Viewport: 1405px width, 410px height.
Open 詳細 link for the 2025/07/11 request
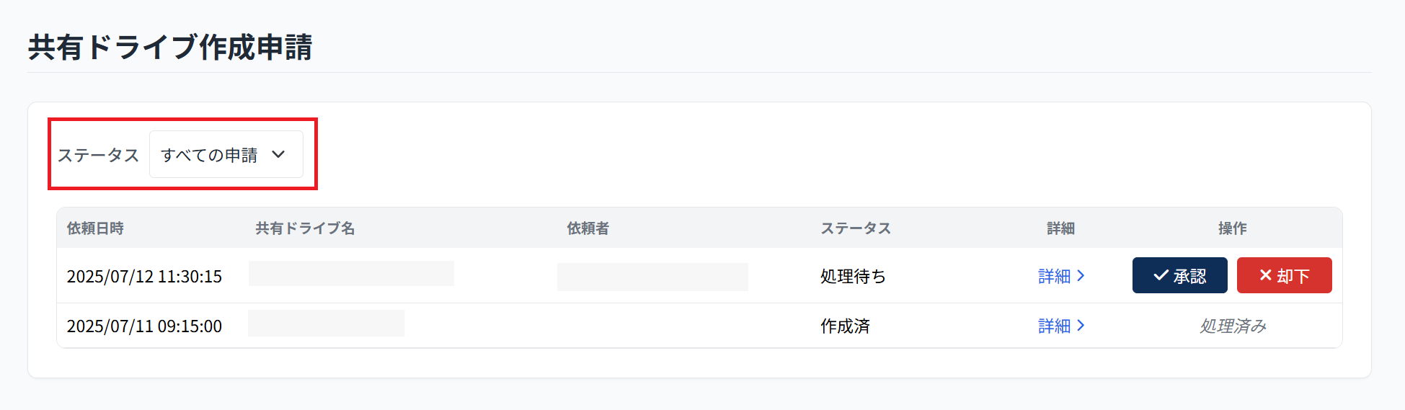pos(1055,326)
